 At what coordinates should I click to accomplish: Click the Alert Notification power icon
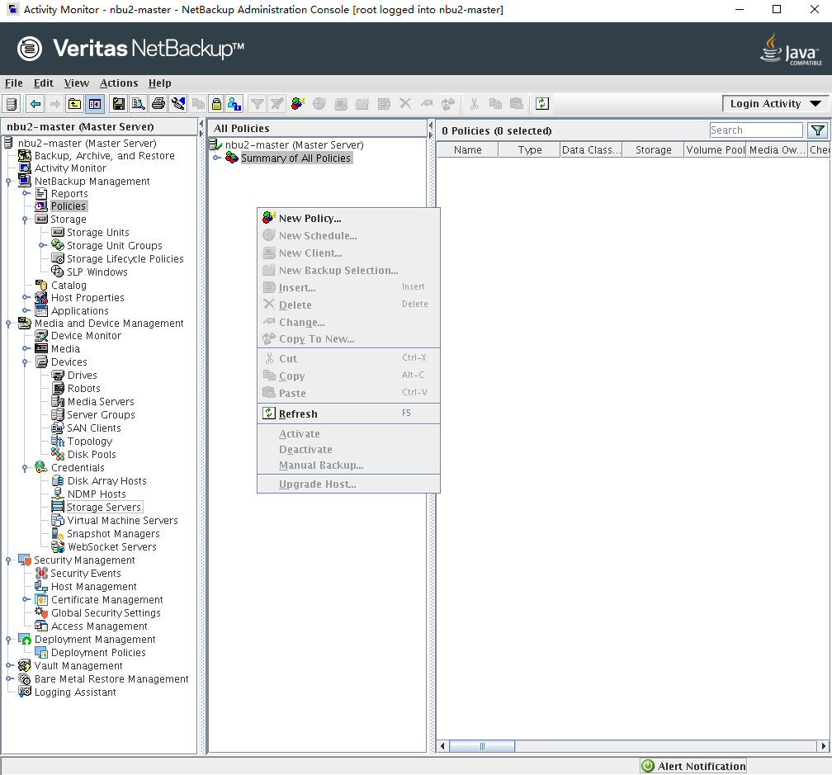point(649,766)
